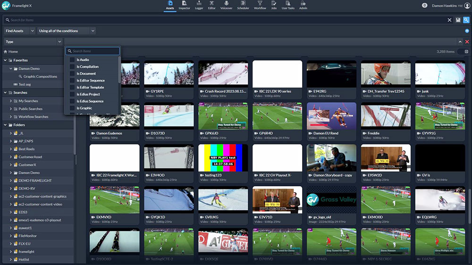
Task: Save the current search with disk icon
Action: pyautogui.click(x=458, y=20)
